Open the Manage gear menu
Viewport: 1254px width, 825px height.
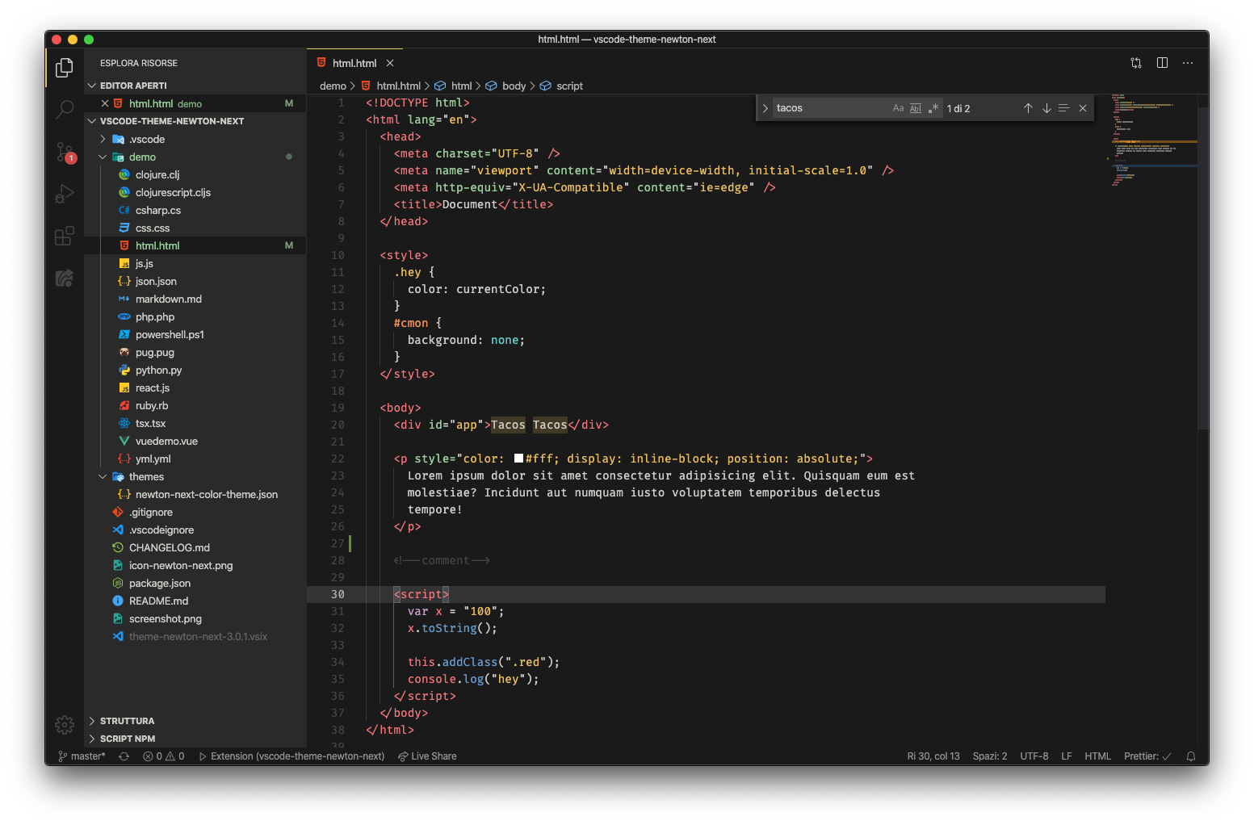click(x=65, y=725)
